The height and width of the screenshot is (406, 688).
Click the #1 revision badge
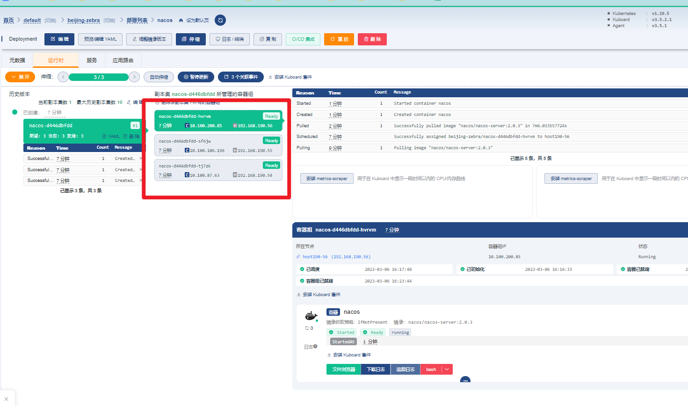coord(135,125)
